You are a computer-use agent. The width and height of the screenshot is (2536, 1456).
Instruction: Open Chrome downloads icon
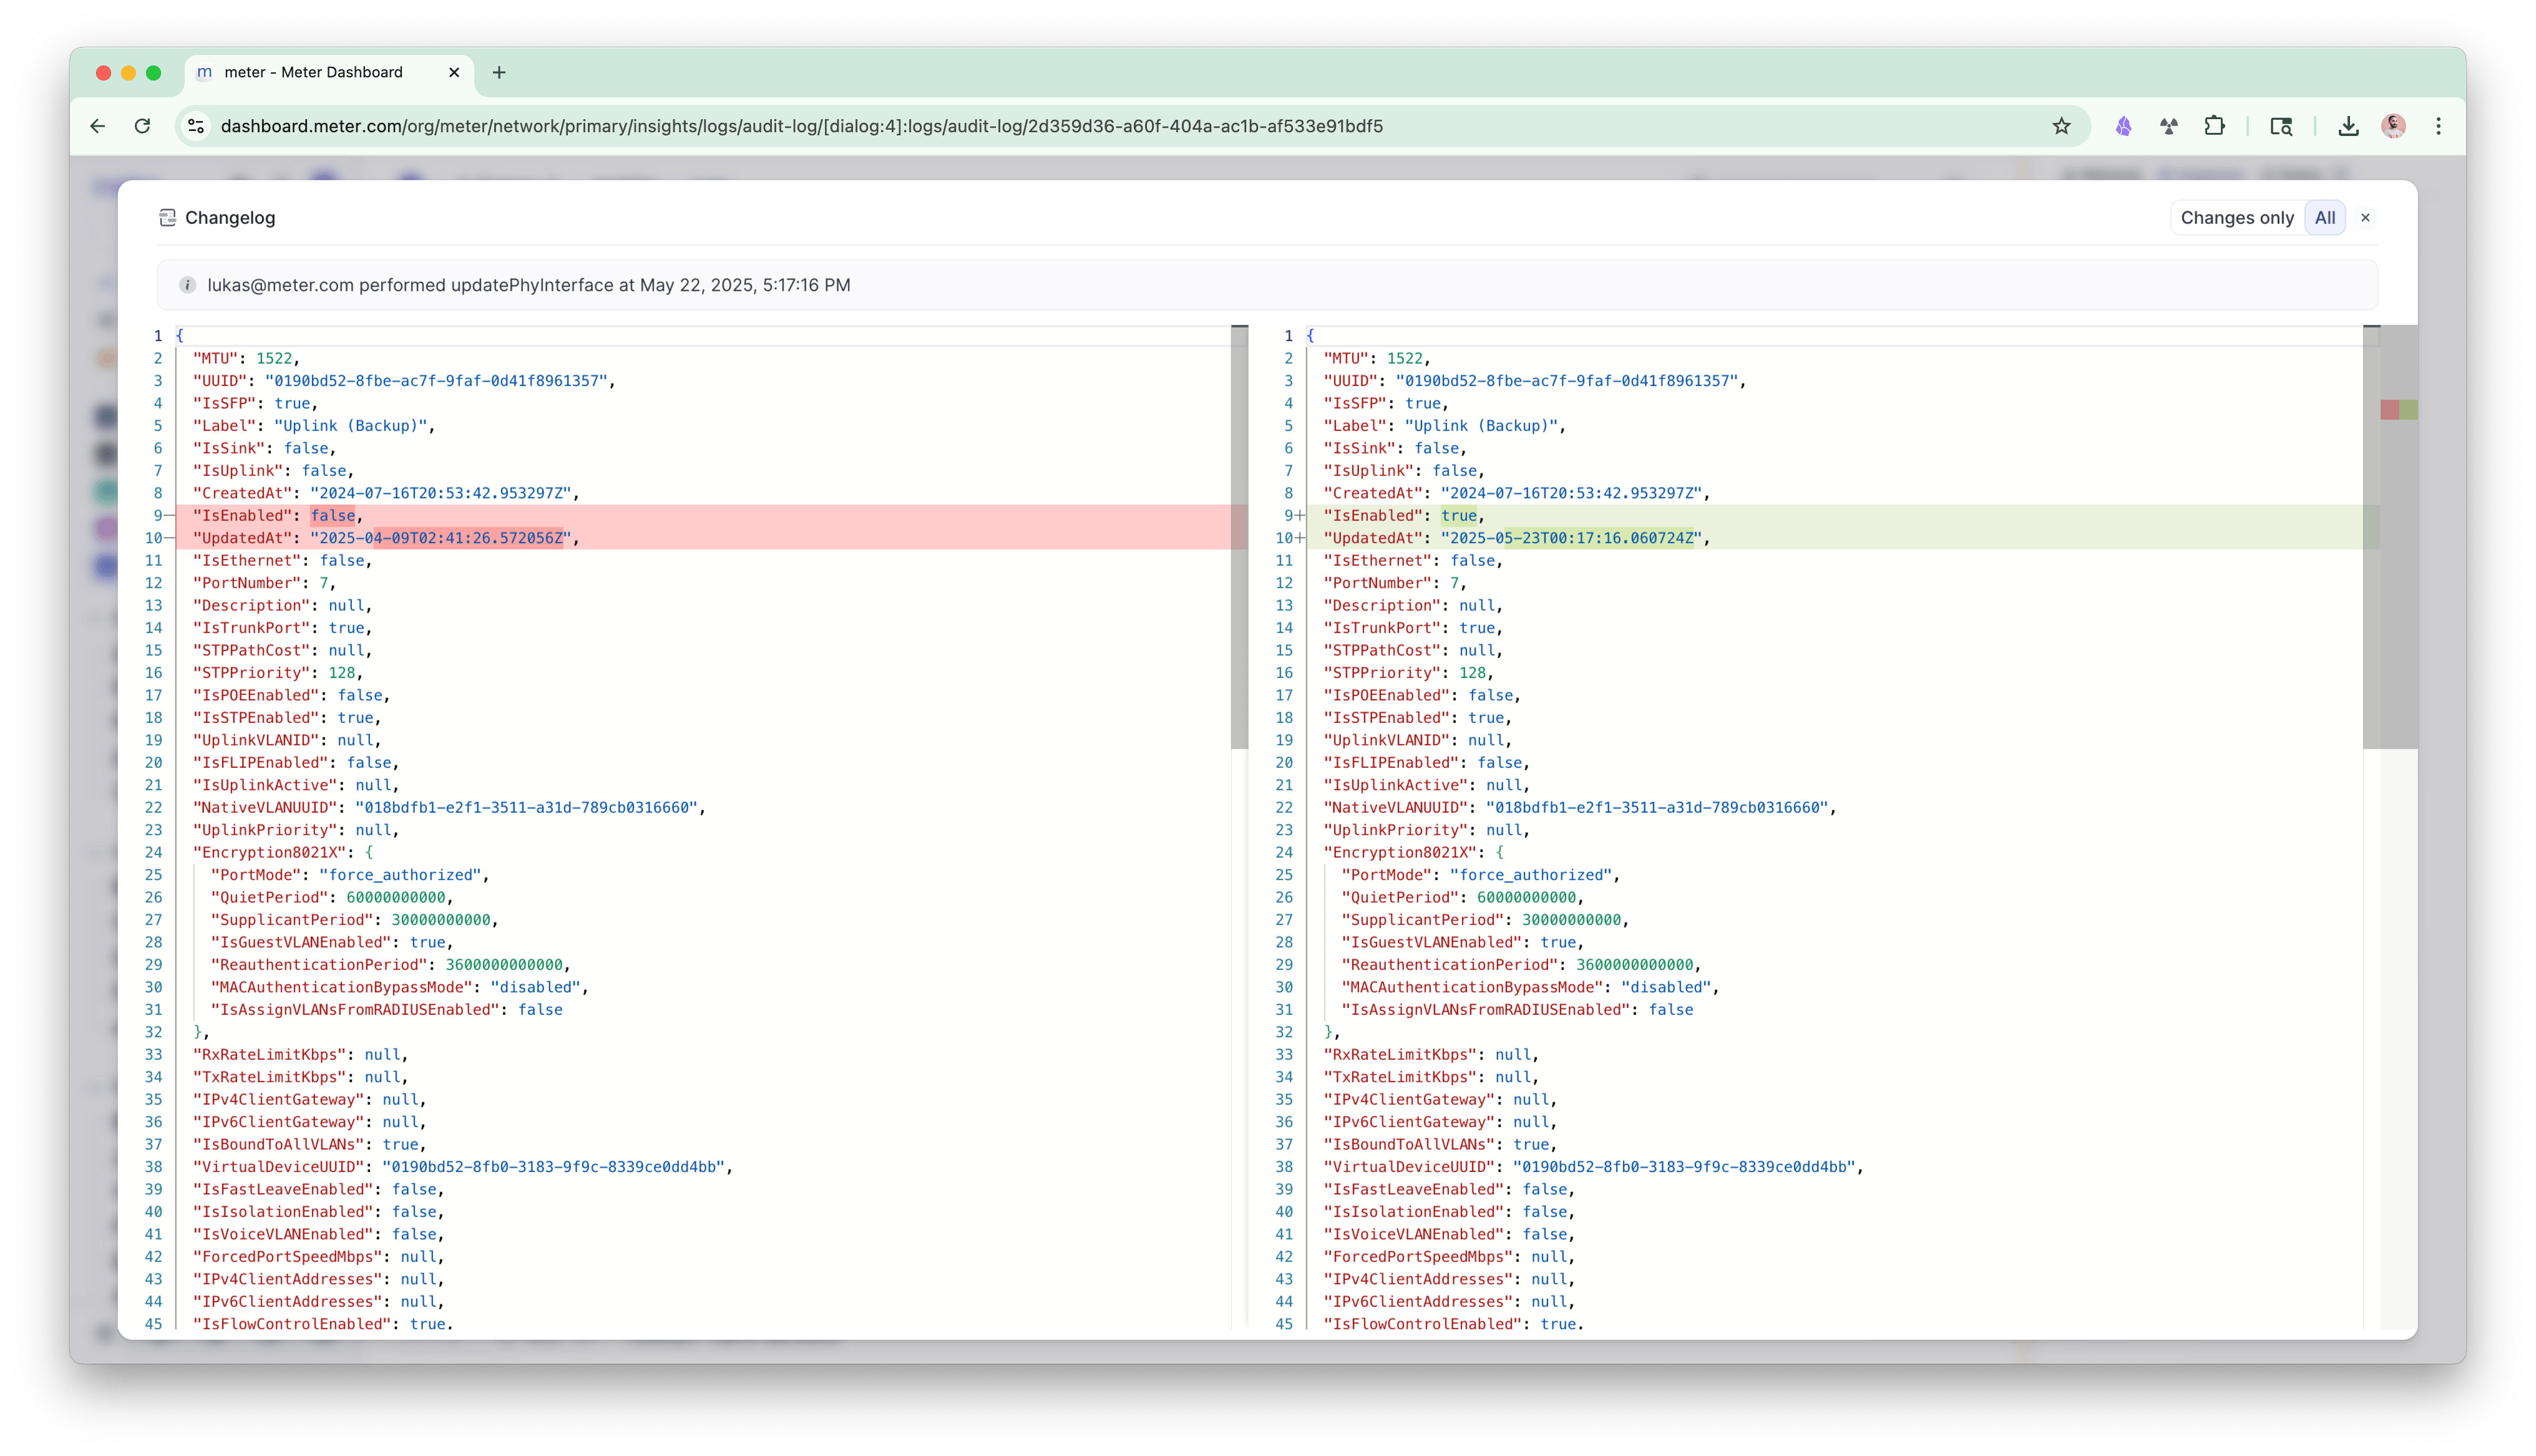pos(2348,126)
